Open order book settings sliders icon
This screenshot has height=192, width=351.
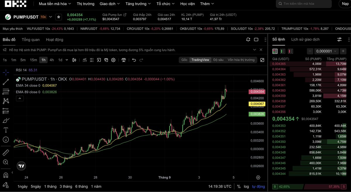[339, 39]
